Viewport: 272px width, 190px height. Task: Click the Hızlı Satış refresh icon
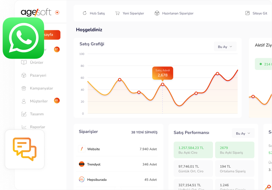click(85, 13)
